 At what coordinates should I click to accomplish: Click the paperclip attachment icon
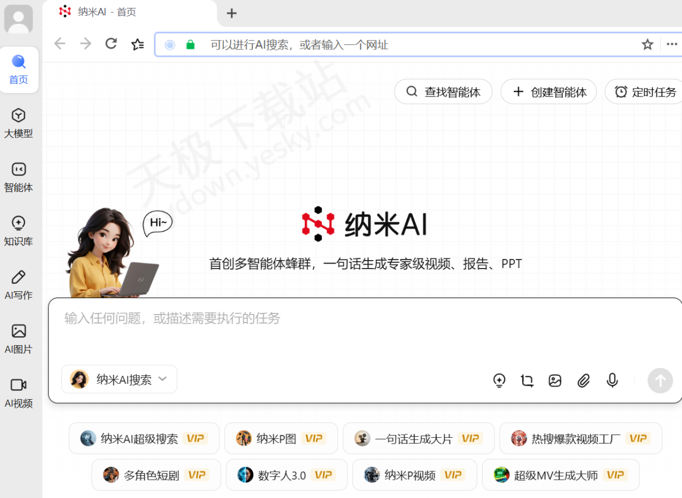click(584, 380)
